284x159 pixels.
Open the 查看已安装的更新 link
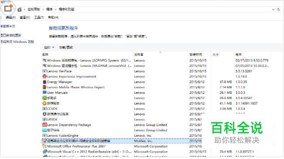coord(10,35)
